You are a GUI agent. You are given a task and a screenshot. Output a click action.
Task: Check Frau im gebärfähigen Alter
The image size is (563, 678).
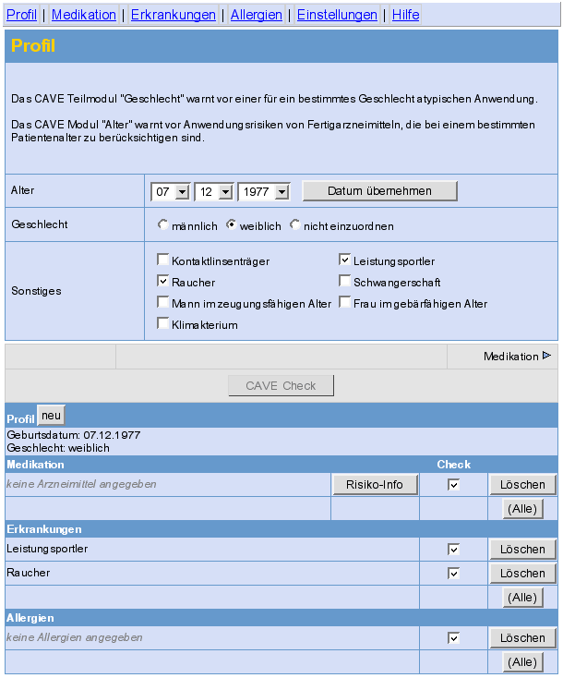coord(344,302)
